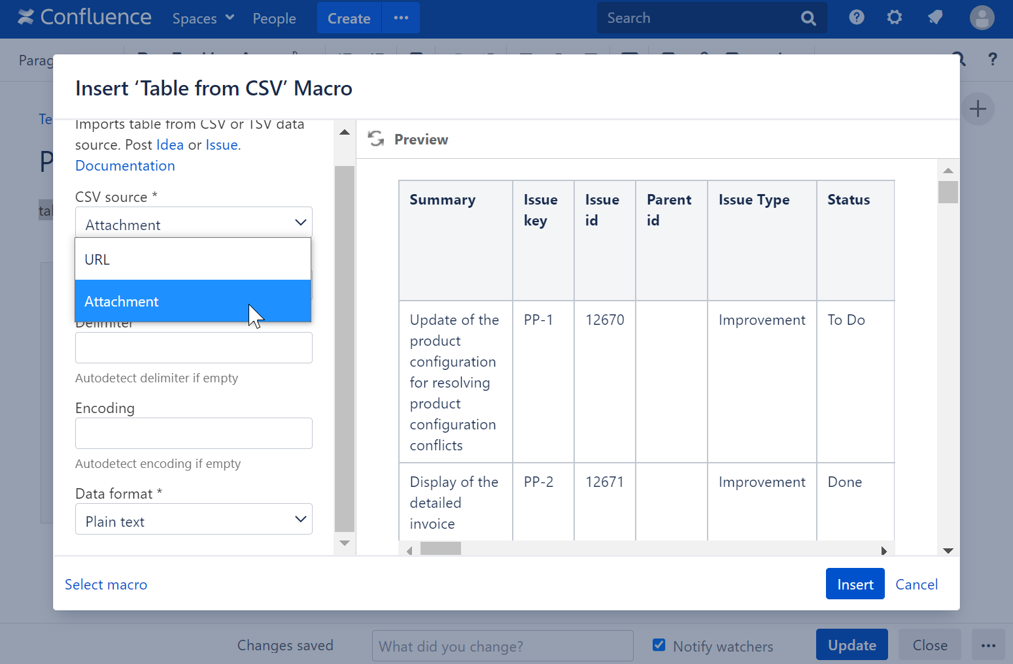This screenshot has height=664, width=1013.
Task: Open the macro Documentation link
Action: click(x=125, y=165)
